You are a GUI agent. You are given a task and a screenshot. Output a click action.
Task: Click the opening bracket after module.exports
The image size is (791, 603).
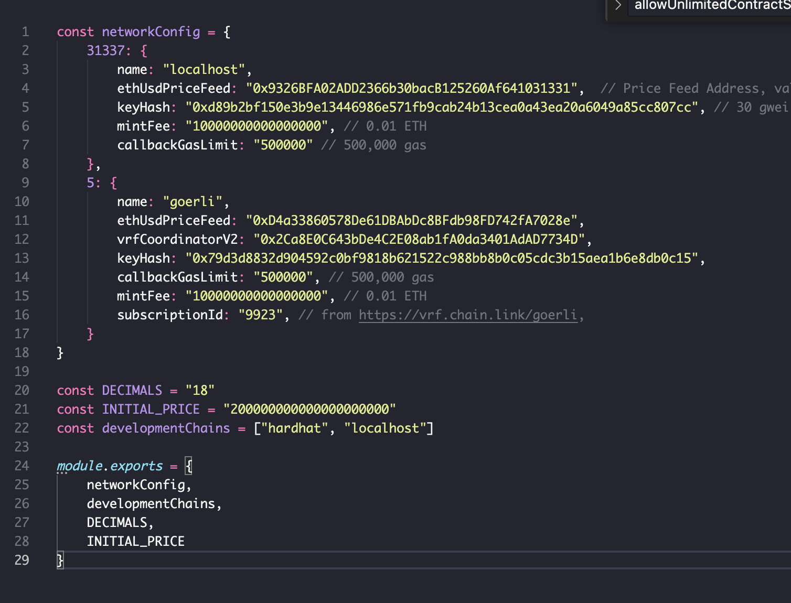tap(189, 466)
